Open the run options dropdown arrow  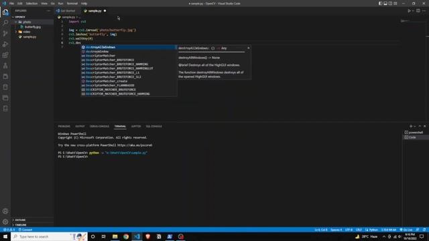[413, 11]
